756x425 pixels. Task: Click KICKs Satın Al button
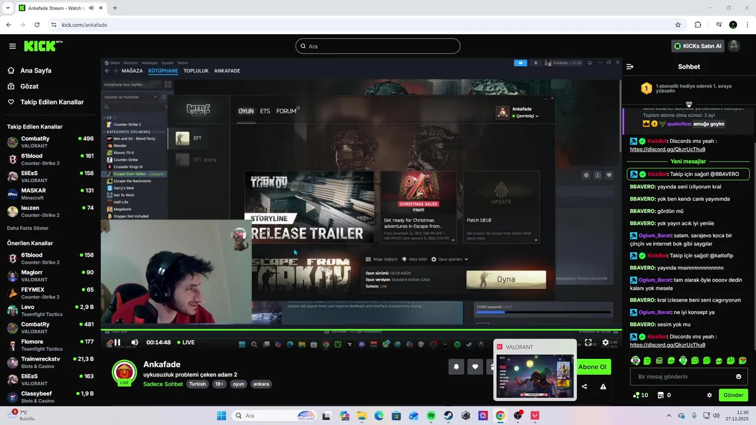(698, 46)
